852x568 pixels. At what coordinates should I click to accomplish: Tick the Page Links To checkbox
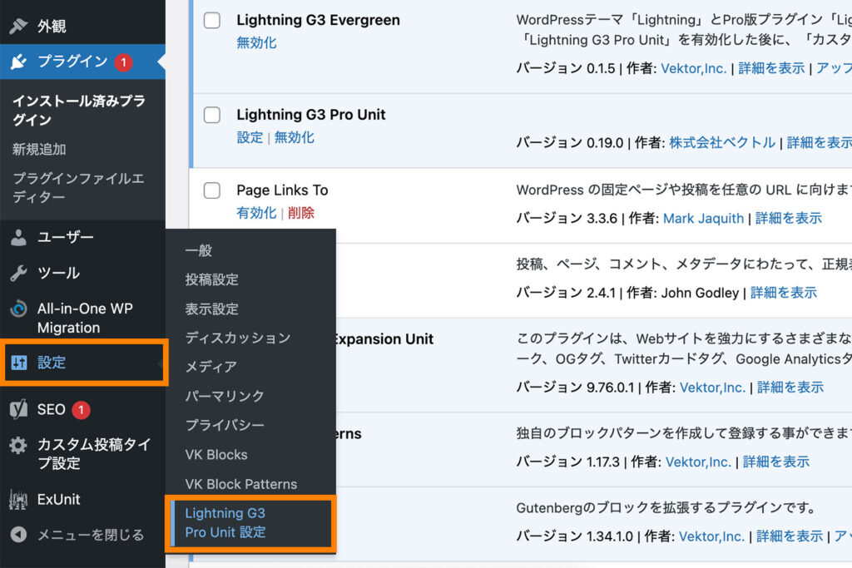(211, 190)
